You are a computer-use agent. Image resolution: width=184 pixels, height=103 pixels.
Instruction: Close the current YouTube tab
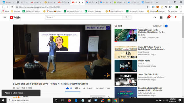(83, 2)
